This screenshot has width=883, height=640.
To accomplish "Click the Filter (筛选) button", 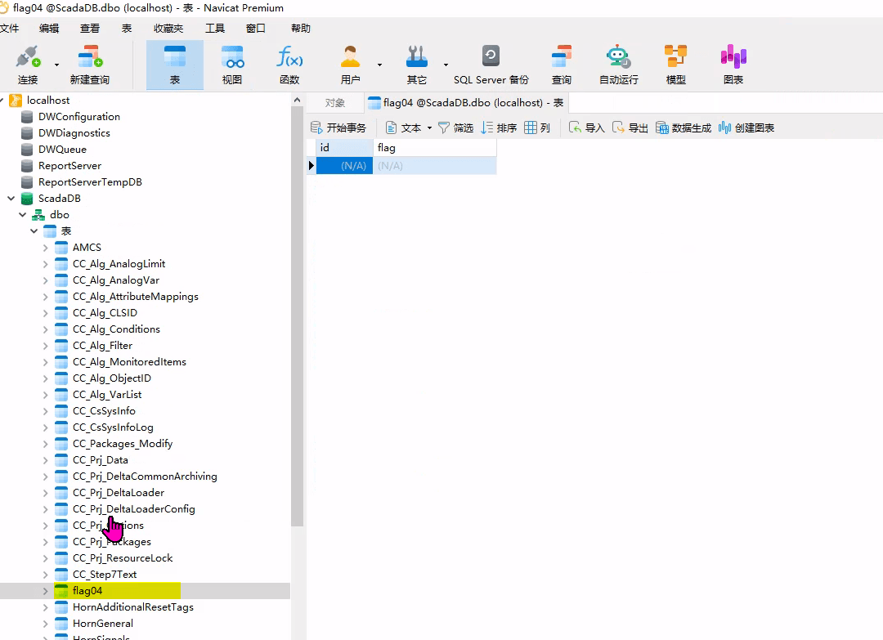I will tap(455, 128).
